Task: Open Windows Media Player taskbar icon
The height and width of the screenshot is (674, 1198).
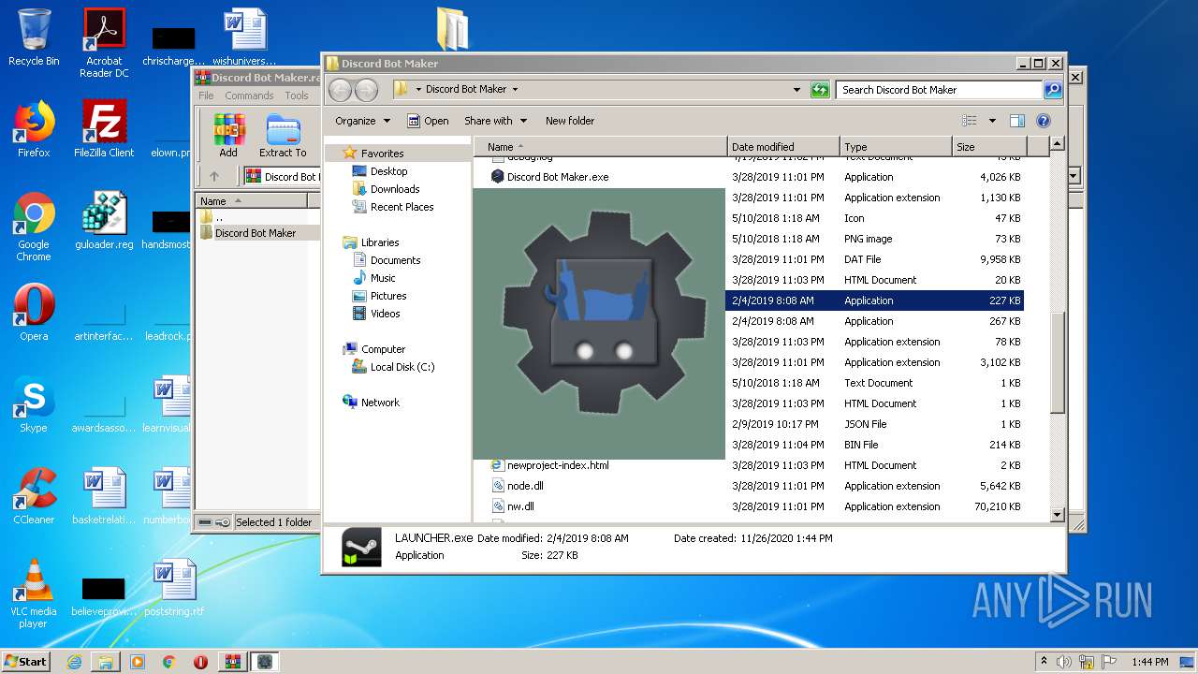Action: tap(138, 662)
